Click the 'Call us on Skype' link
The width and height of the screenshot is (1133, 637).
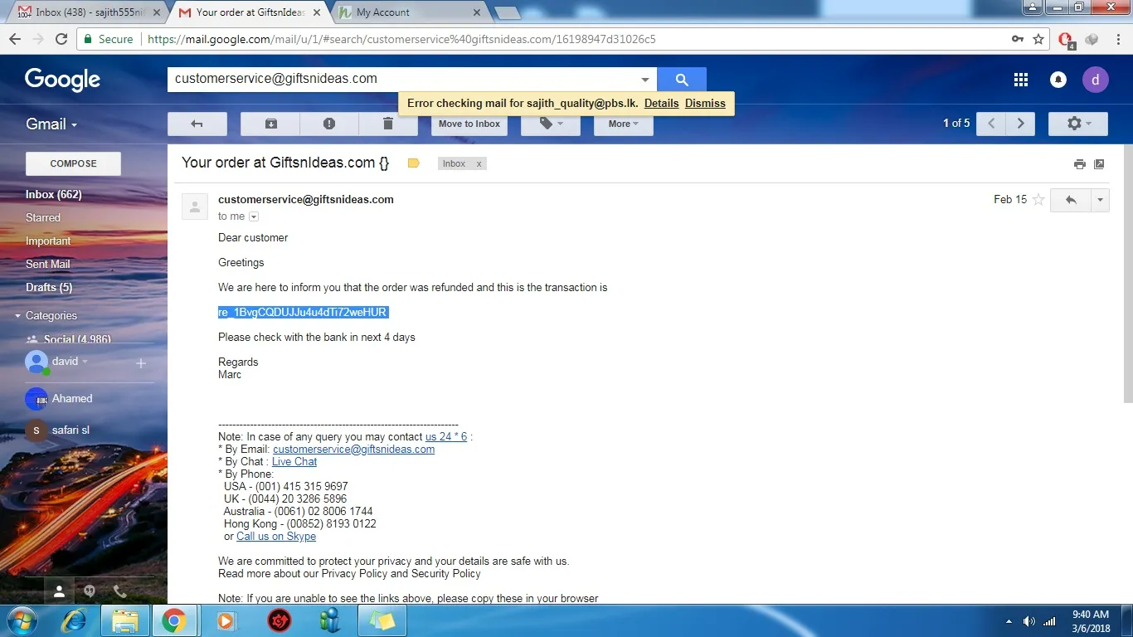pos(276,537)
